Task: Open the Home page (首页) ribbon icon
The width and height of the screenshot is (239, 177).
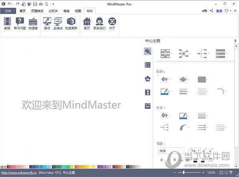Action: (87, 23)
